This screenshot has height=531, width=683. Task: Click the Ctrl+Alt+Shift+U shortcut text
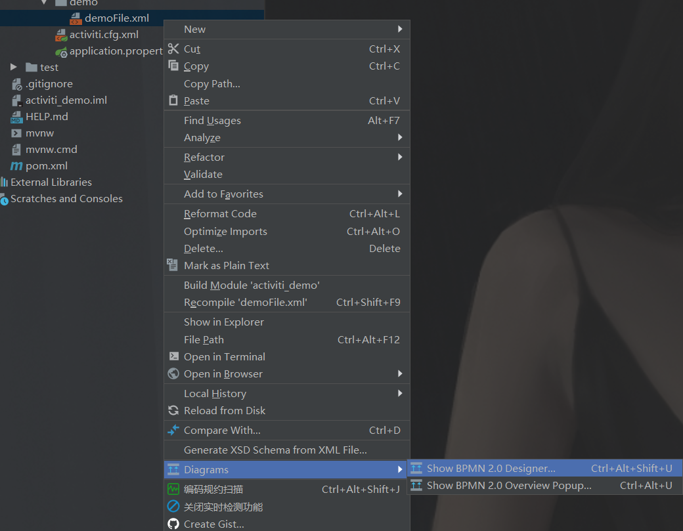pos(631,469)
